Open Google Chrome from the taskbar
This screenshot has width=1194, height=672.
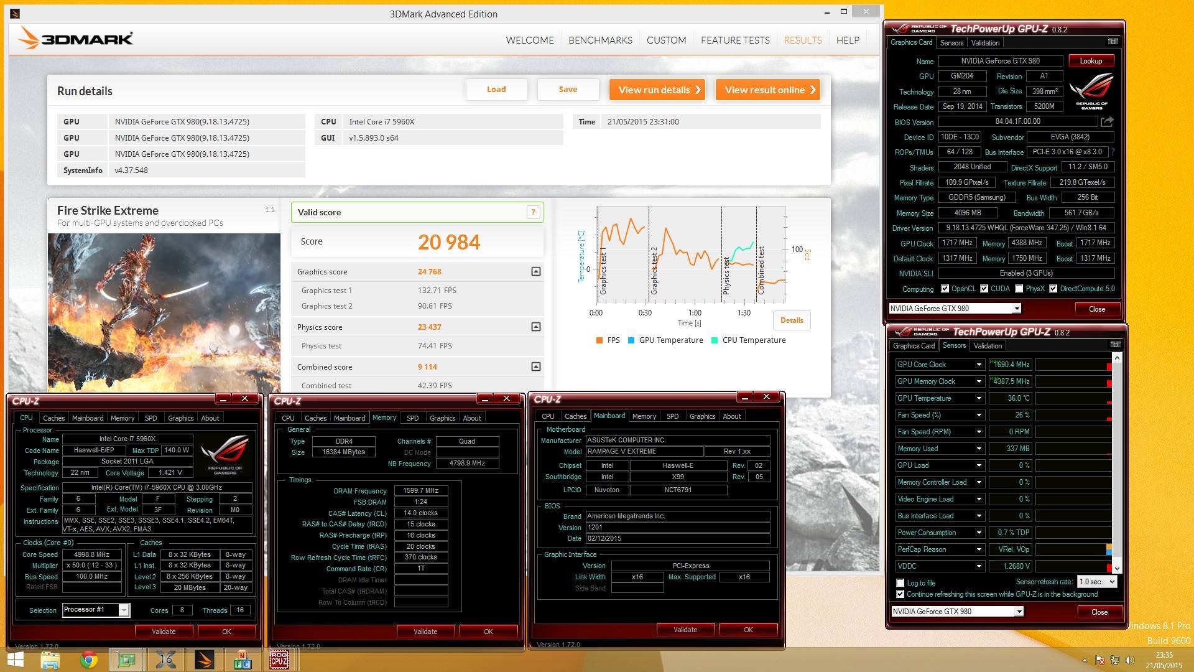point(89,660)
